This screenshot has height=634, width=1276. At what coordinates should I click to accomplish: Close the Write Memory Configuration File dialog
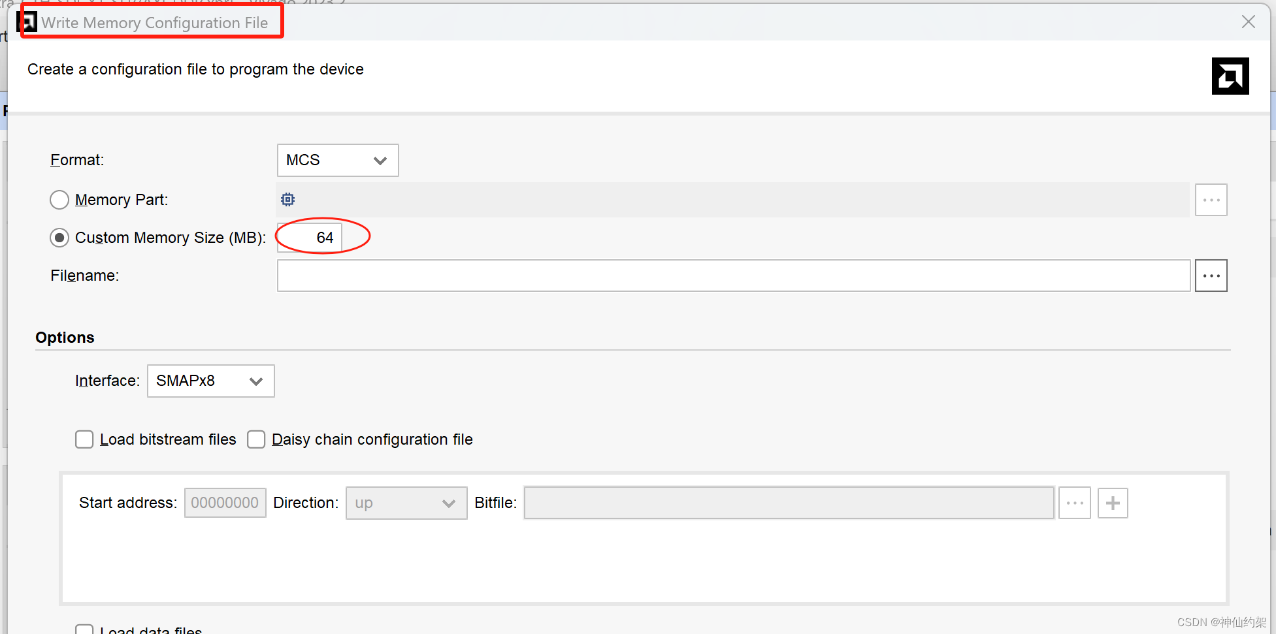tap(1249, 22)
